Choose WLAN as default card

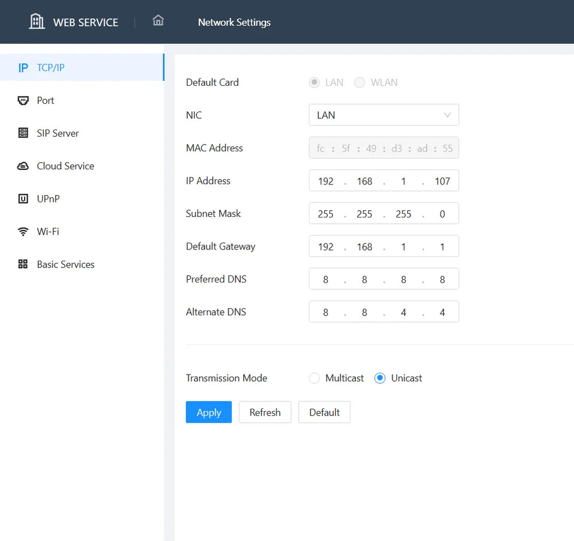tap(359, 82)
